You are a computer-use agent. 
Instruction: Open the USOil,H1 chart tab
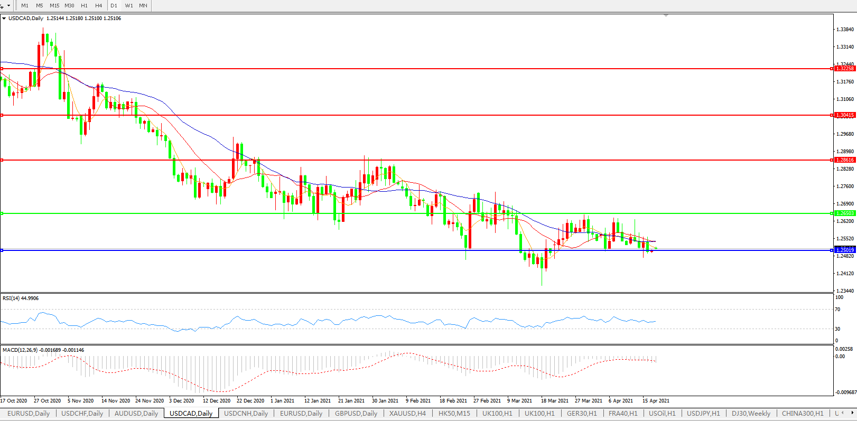click(662, 414)
